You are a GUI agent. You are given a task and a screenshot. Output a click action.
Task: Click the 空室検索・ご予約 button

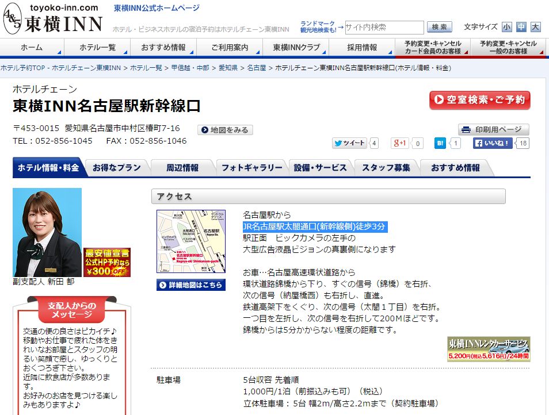coord(480,100)
